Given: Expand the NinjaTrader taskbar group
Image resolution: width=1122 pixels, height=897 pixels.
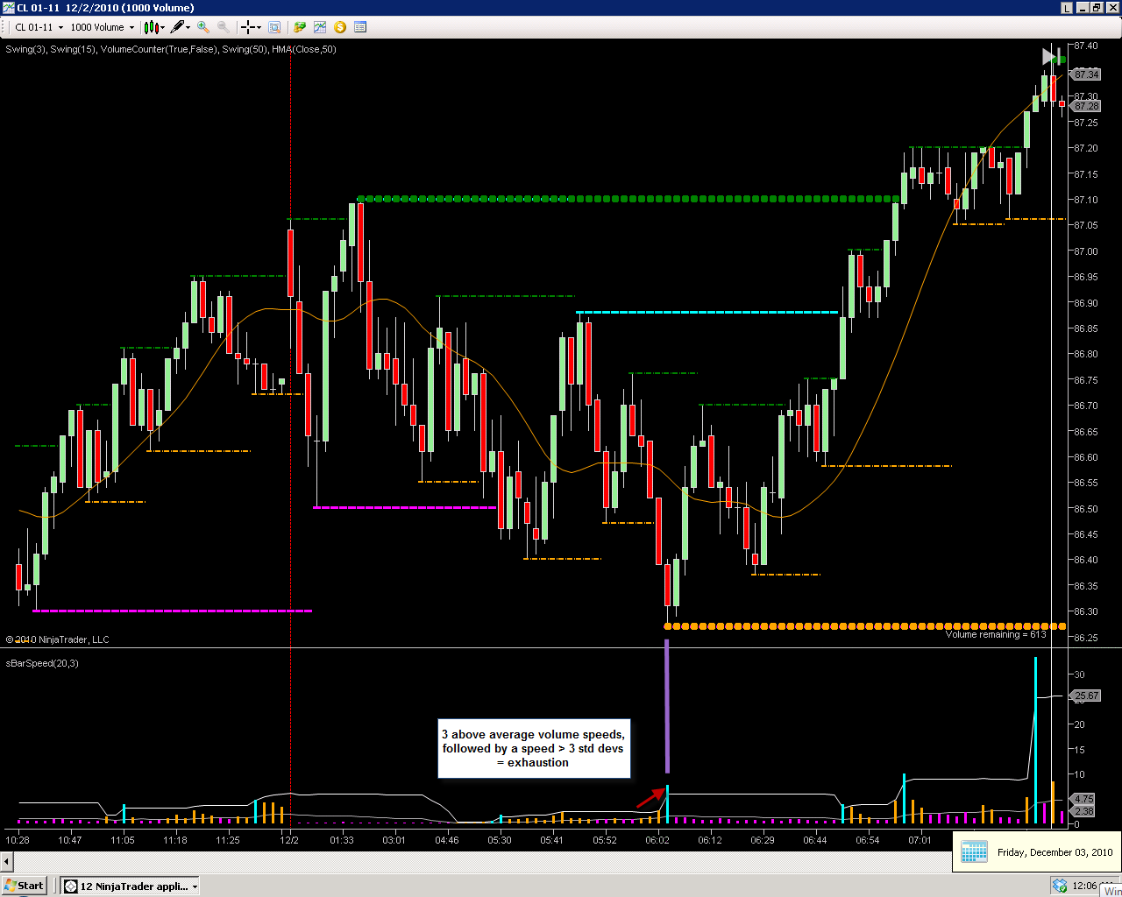Looking at the screenshot, I should [x=131, y=886].
